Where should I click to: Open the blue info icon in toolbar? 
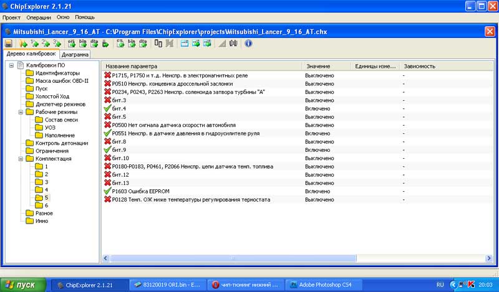248,44
